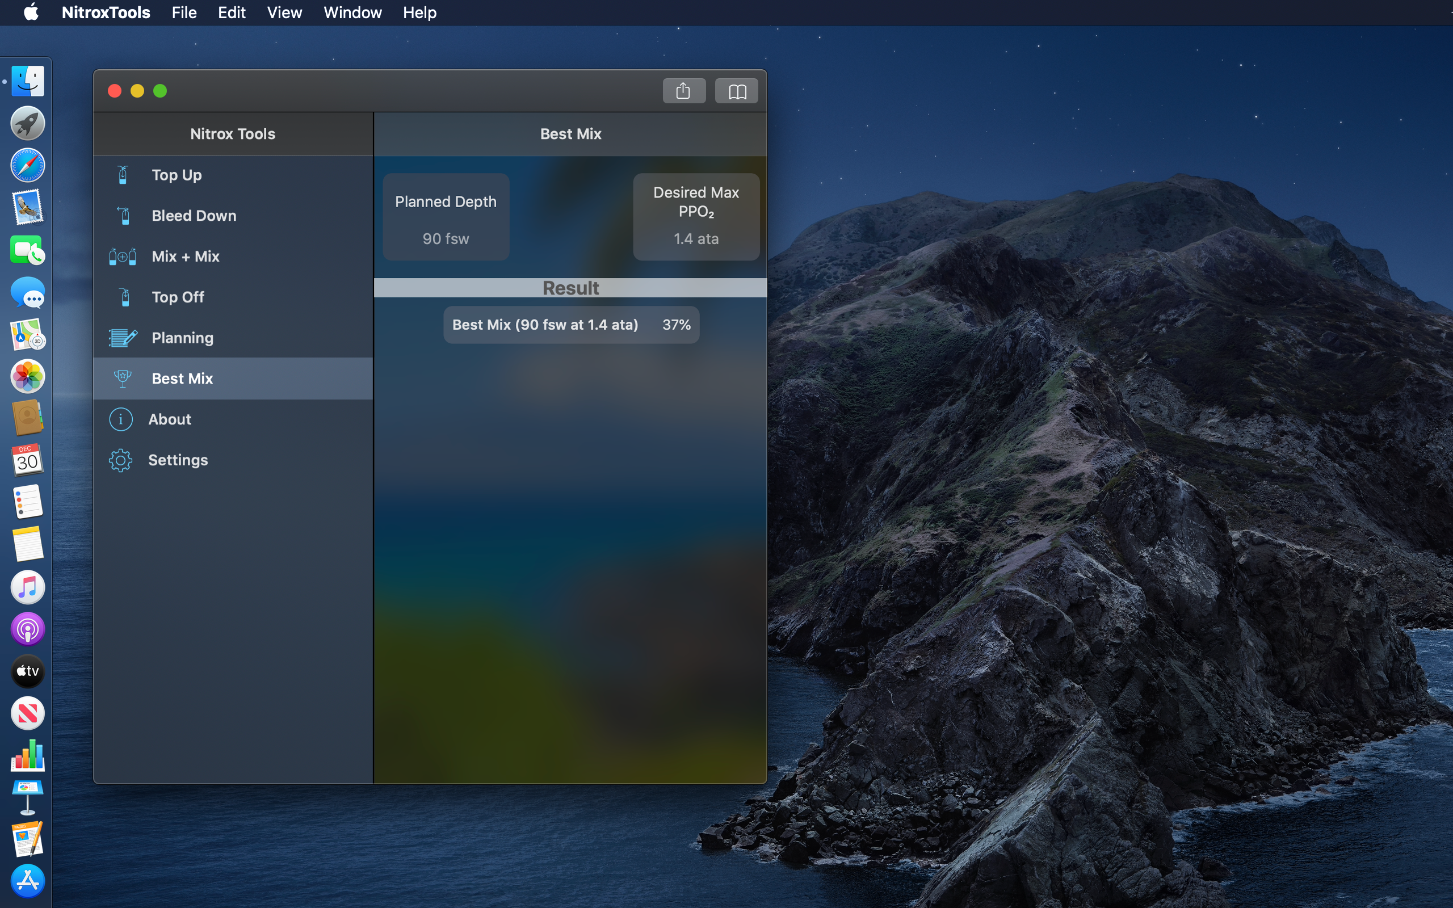Select Best Mix in the sidebar
Image resolution: width=1453 pixels, height=908 pixels.
coord(234,379)
